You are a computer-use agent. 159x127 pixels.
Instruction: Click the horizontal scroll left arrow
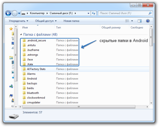(20, 107)
